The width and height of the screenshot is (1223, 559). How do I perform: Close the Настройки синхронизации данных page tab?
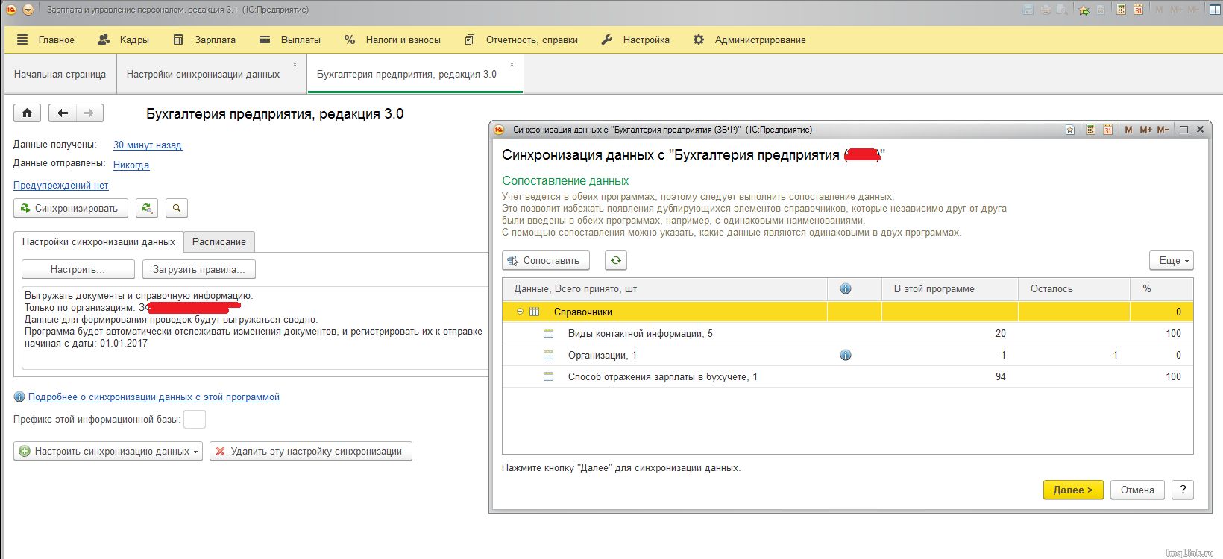click(x=295, y=65)
